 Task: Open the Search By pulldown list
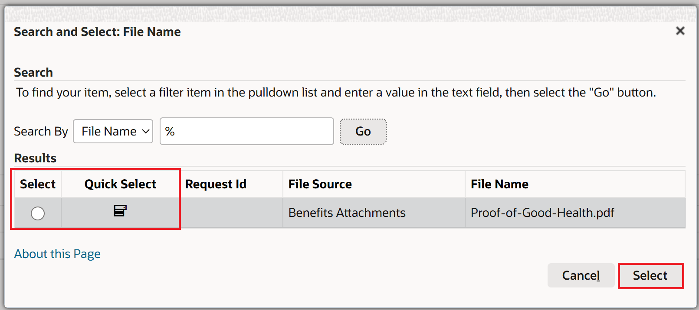113,131
